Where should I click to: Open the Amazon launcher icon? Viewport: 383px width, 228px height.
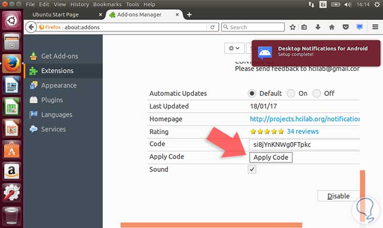coord(12,171)
